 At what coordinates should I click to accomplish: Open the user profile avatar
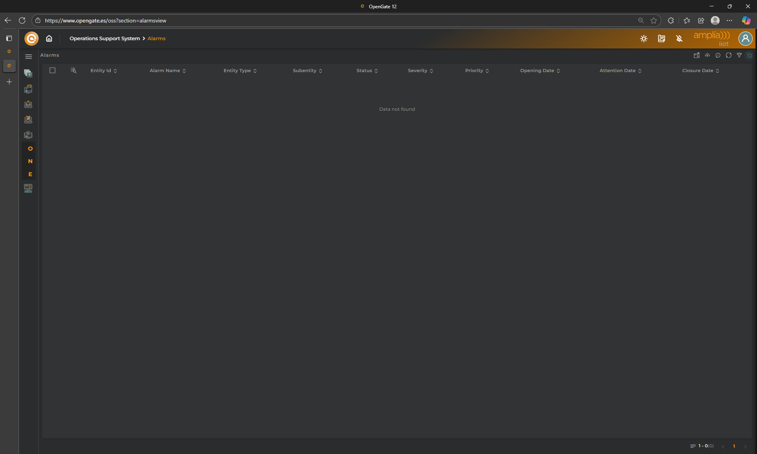pyautogui.click(x=745, y=39)
